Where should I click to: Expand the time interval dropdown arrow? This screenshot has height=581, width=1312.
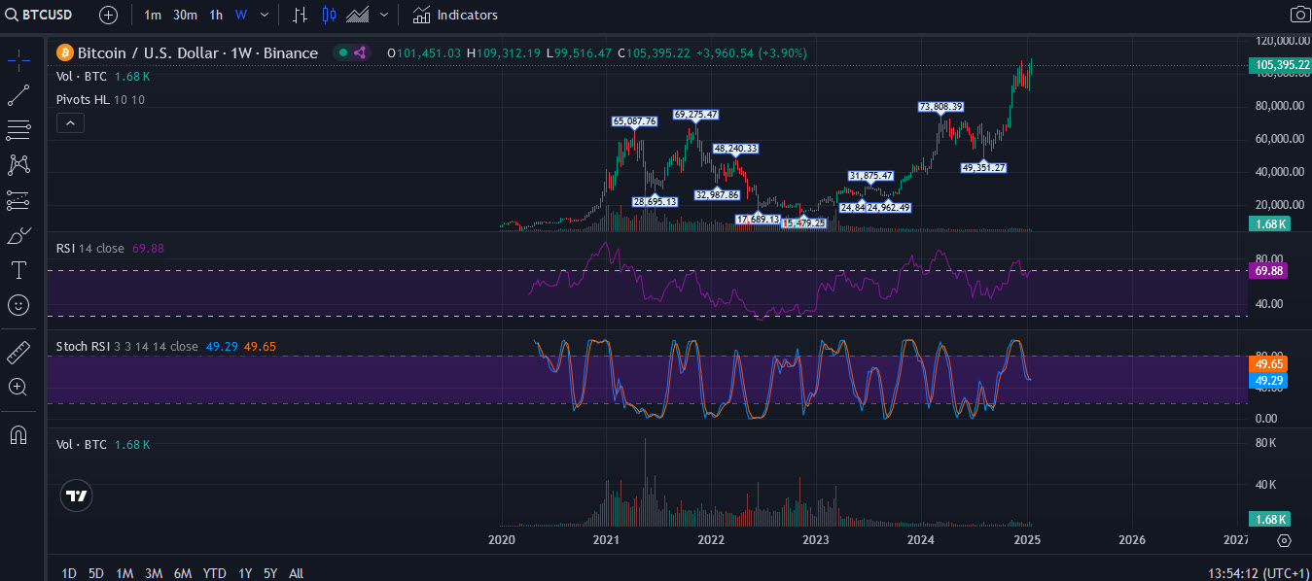pyautogui.click(x=265, y=15)
